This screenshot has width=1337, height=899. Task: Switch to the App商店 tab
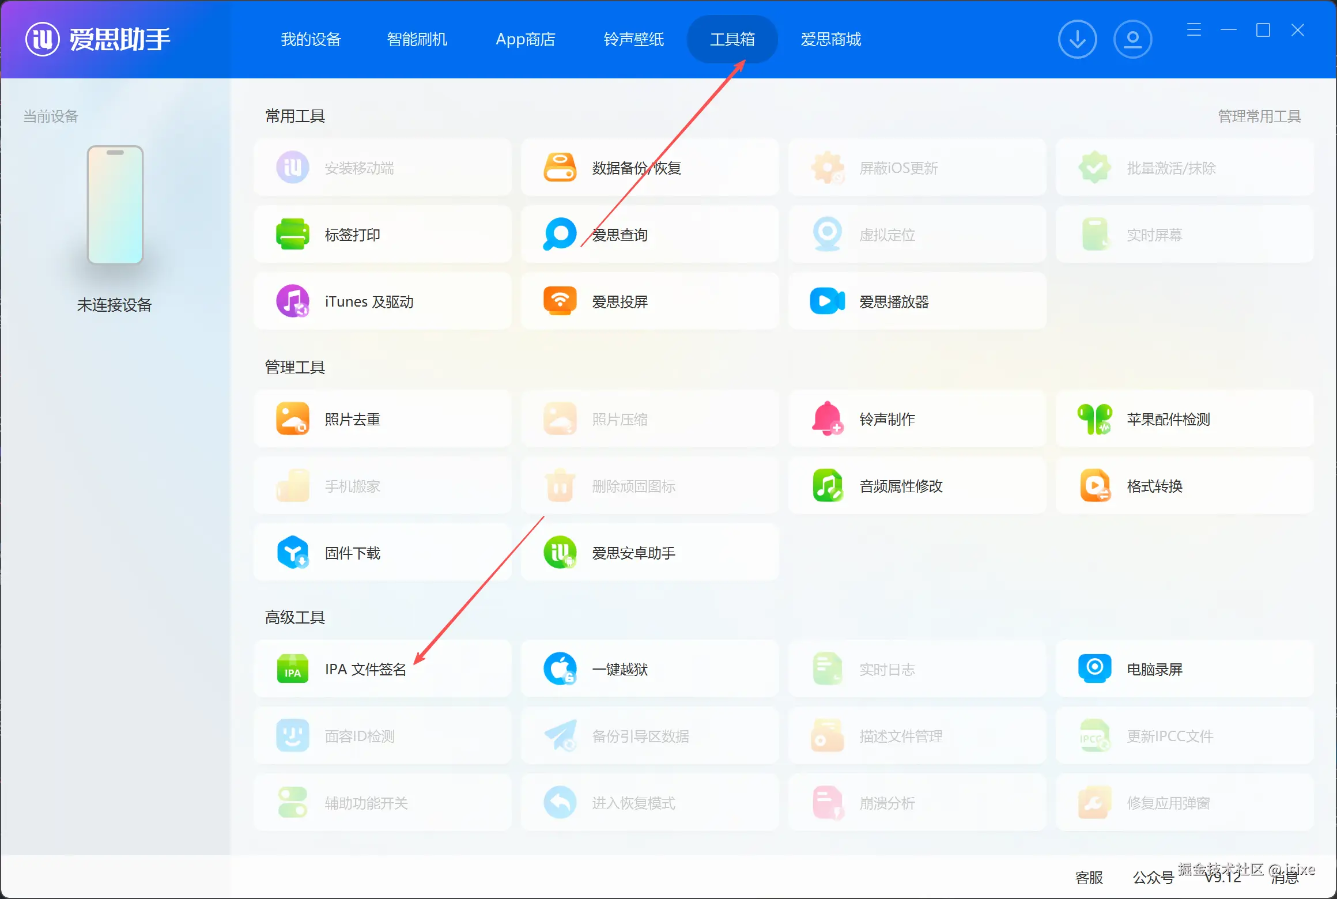point(525,39)
